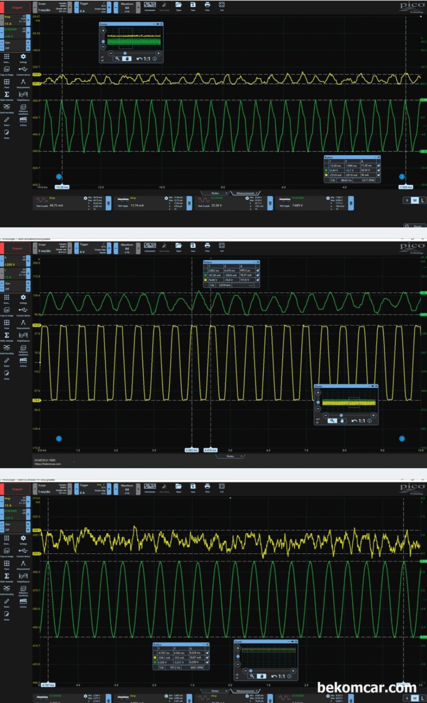
Task: Adjust horizontal zoom slider, middle Zoom panel
Action: point(341,415)
